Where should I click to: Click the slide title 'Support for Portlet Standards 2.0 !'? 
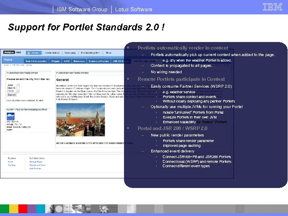point(86,27)
